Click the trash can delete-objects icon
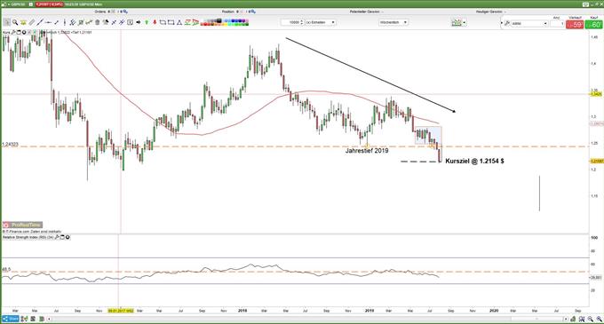The image size is (604, 324). point(97,22)
